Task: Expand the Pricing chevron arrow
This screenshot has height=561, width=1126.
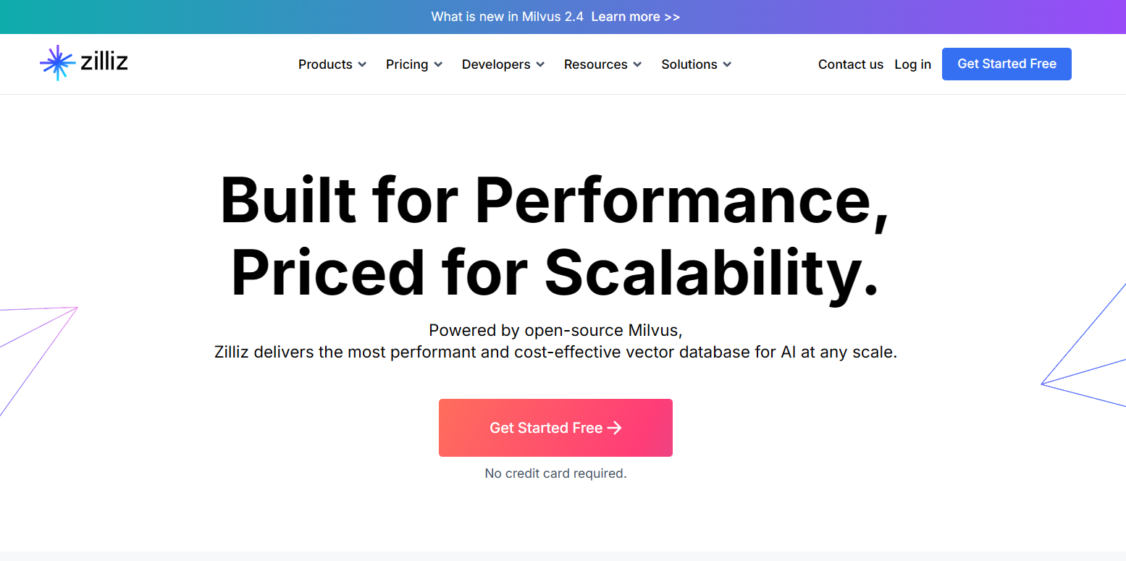Action: [438, 64]
